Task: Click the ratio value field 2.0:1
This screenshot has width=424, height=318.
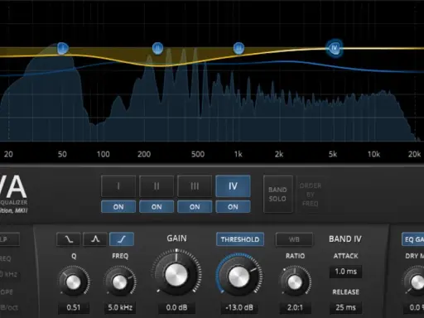Action: click(x=295, y=307)
